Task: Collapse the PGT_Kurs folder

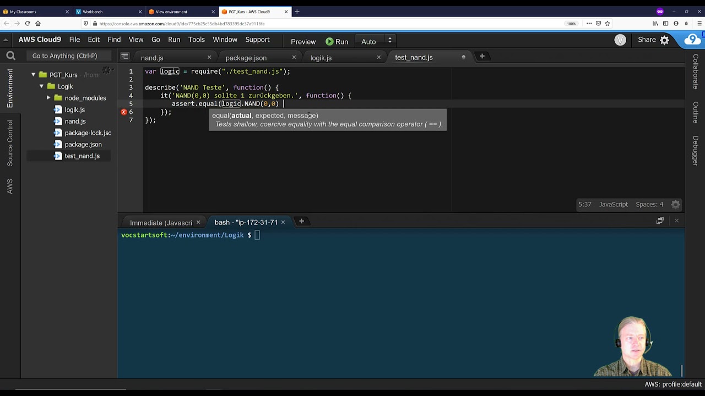Action: [x=33, y=75]
